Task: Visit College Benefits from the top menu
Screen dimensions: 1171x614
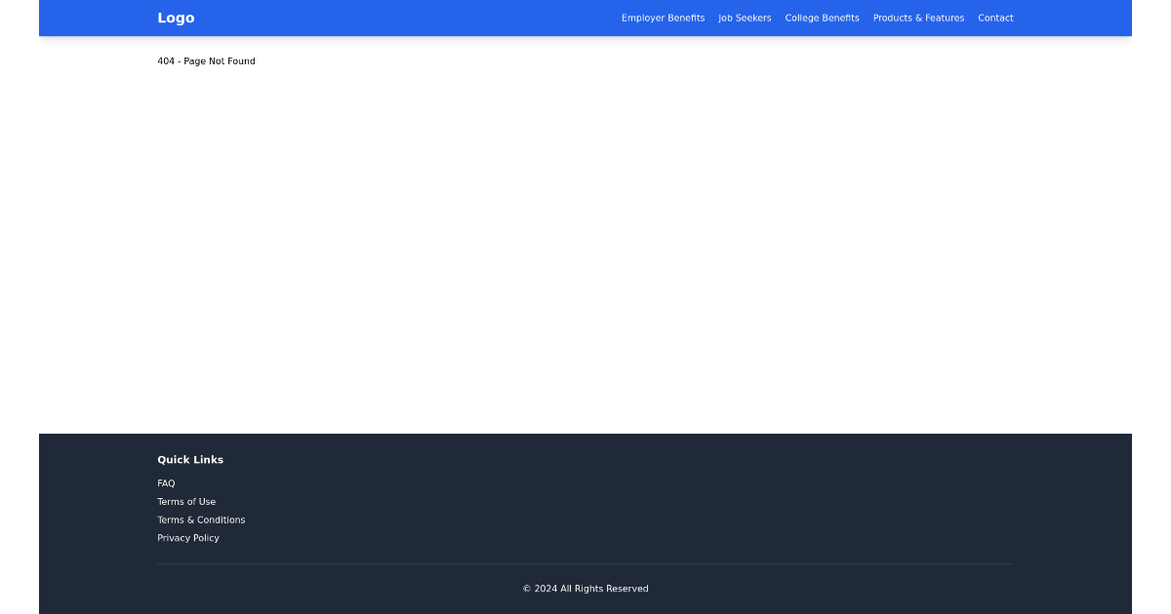Action: point(822,18)
